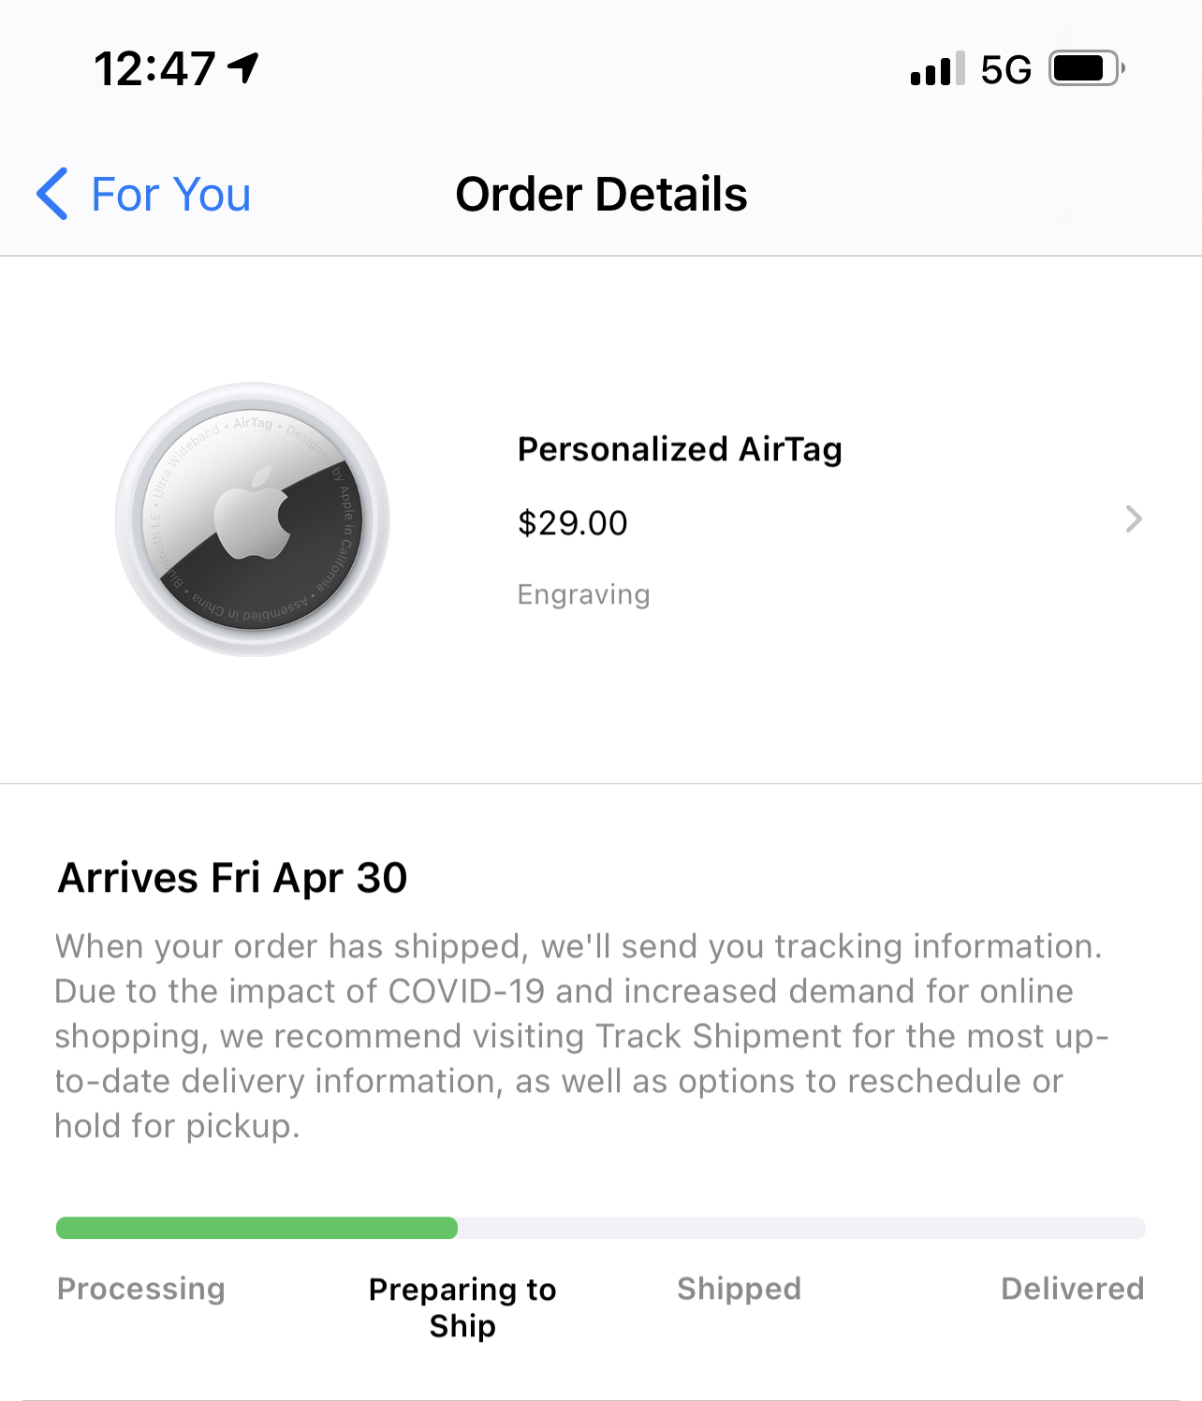Image resolution: width=1202 pixels, height=1401 pixels.
Task: Open the AirTag product image
Action: click(x=252, y=519)
